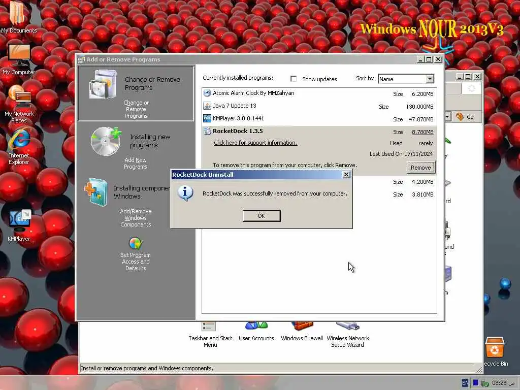The height and width of the screenshot is (390, 520).
Task: Launch the KMPlayer desktop shortcut
Action: pyautogui.click(x=19, y=225)
